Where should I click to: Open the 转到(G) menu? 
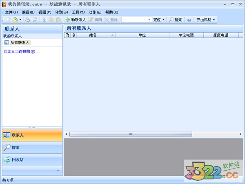click(61, 12)
